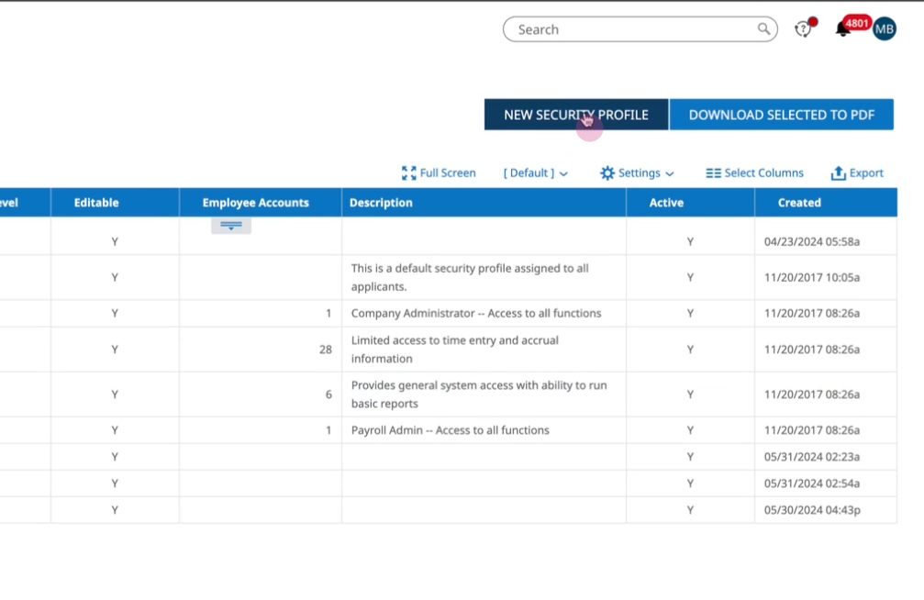Click the 4801 notification count badge
Screen dimensions: 924x600
click(x=857, y=23)
